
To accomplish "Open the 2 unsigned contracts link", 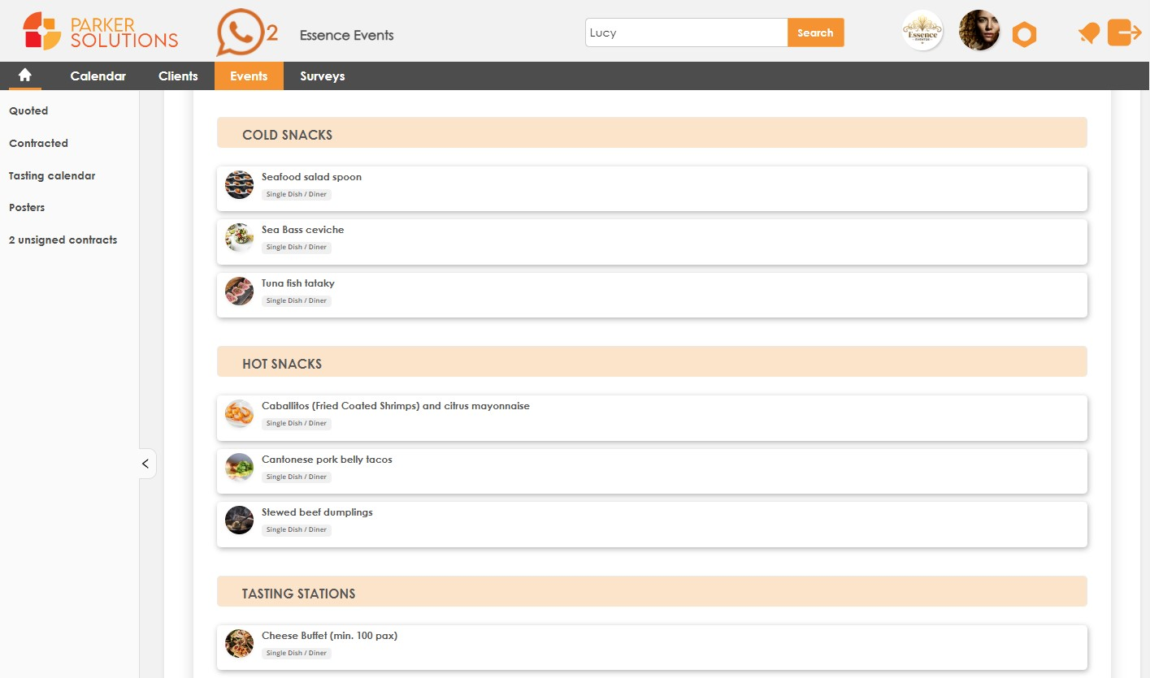I will click(x=63, y=240).
